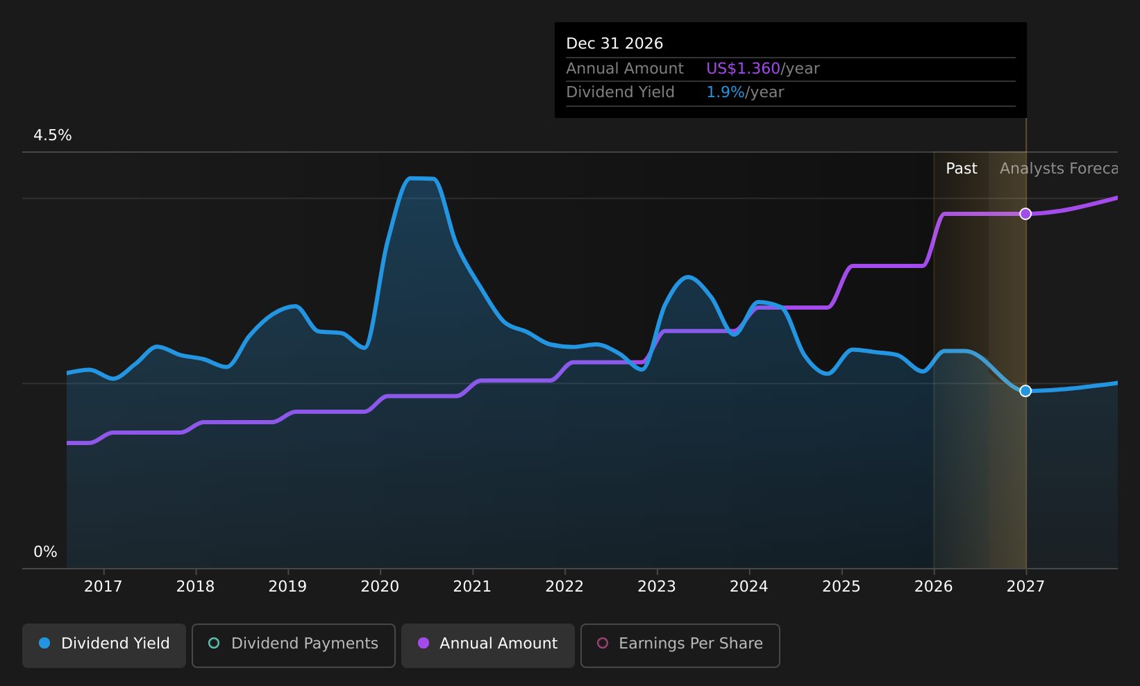Click the 2022 x-axis label
1140x686 pixels.
(565, 587)
